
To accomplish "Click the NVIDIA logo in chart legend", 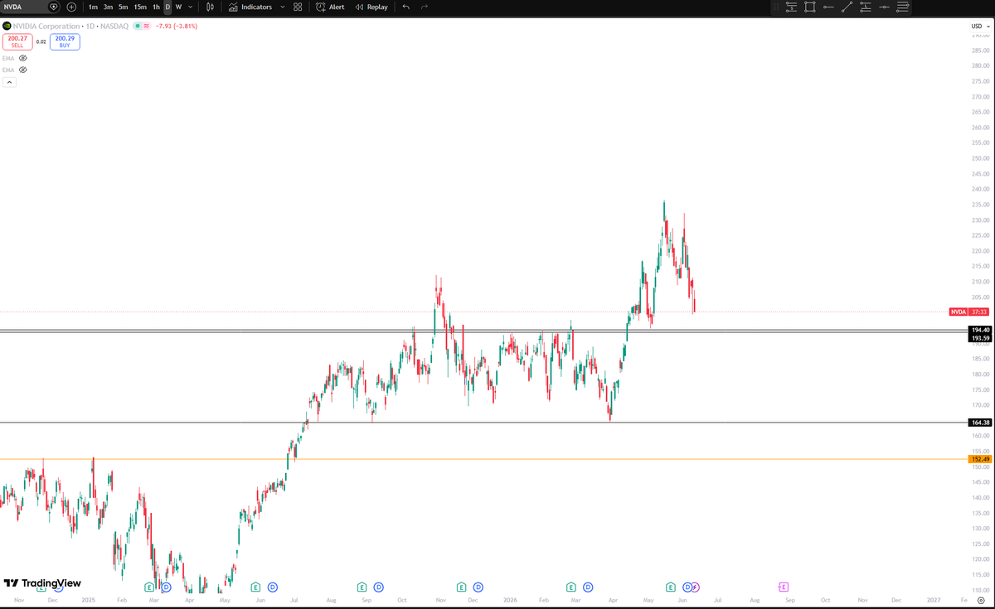I will 7,27.
